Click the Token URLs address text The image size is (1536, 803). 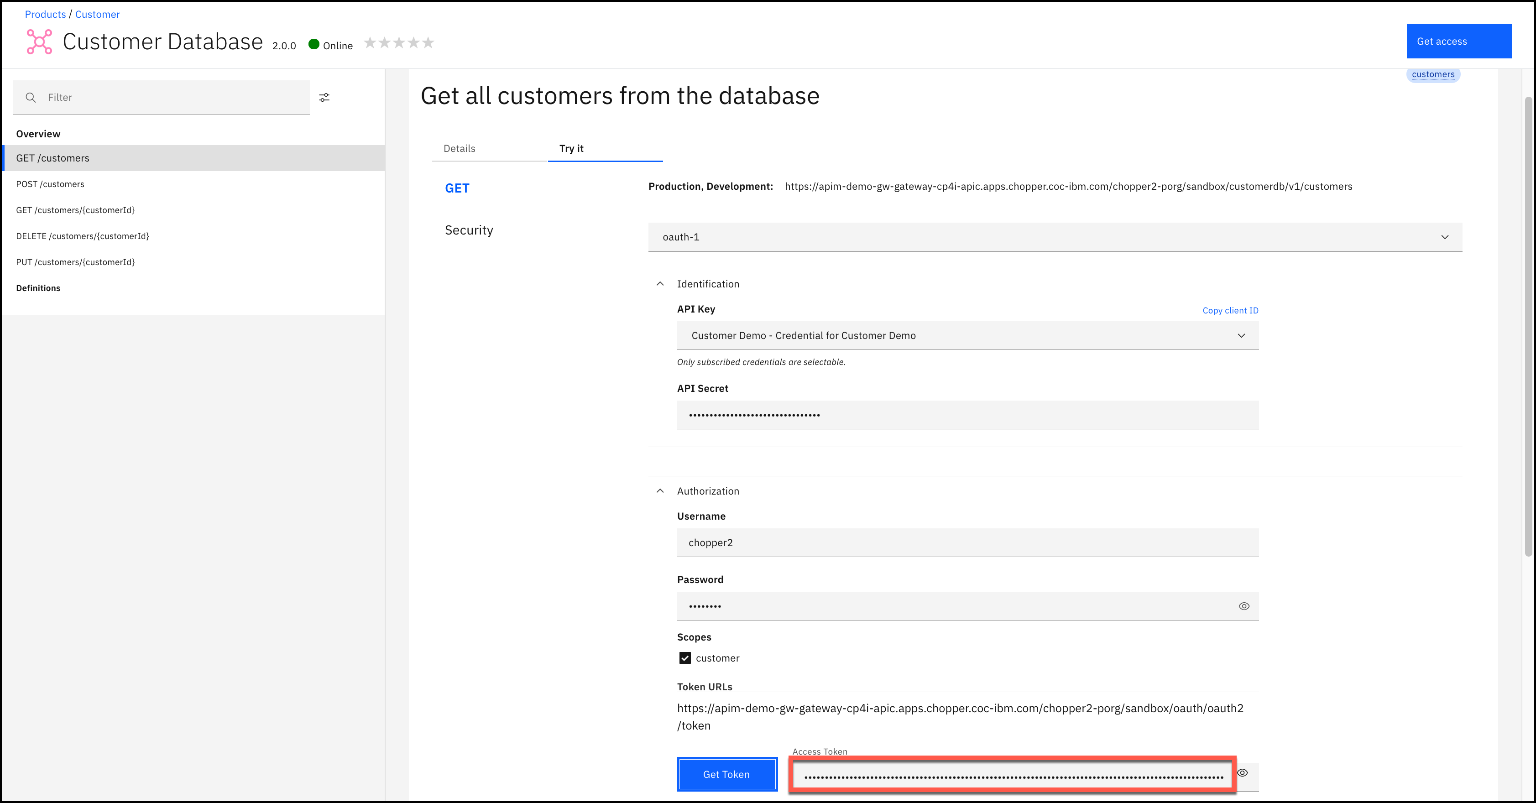coord(960,717)
